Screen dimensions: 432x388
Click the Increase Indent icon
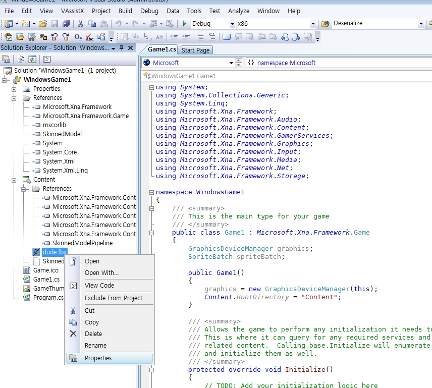[186, 37]
